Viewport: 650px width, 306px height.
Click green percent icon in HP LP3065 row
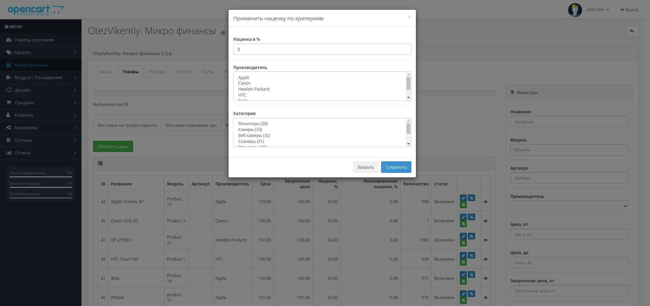463,243
